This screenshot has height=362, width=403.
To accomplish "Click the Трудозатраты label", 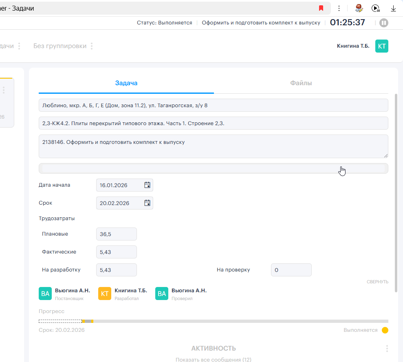I will (57, 218).
